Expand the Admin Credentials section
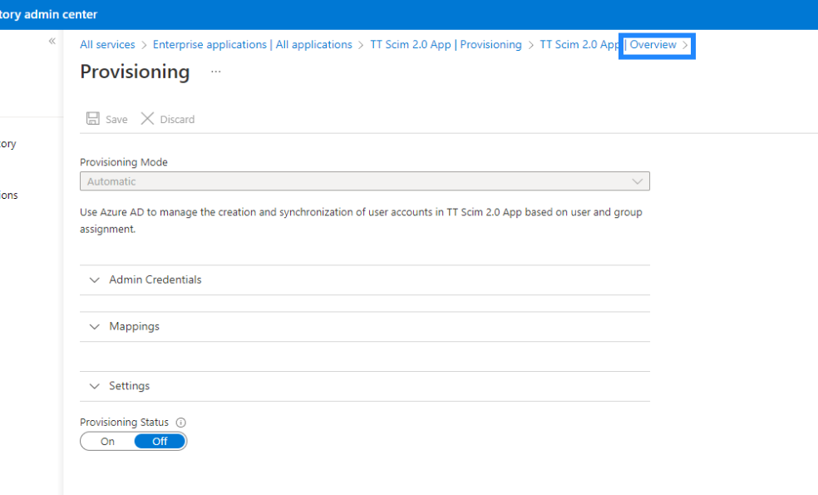Image resolution: width=818 pixels, height=495 pixels. pos(365,280)
